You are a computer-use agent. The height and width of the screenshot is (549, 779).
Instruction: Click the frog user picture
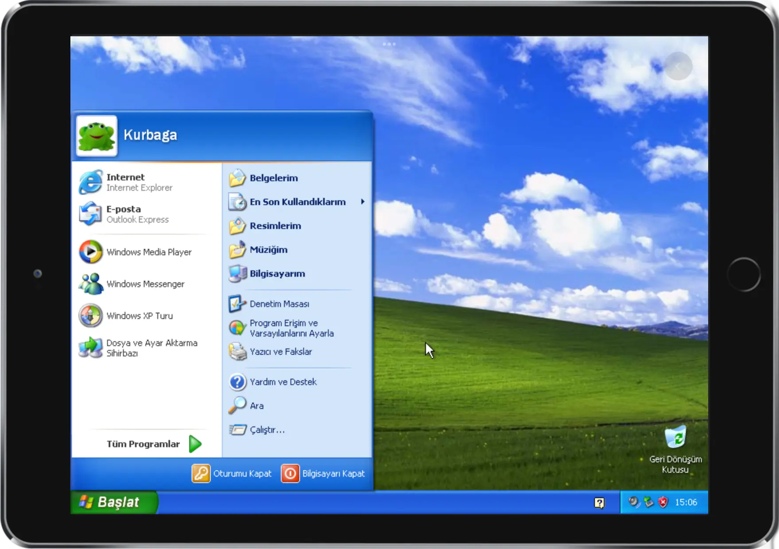point(97,136)
